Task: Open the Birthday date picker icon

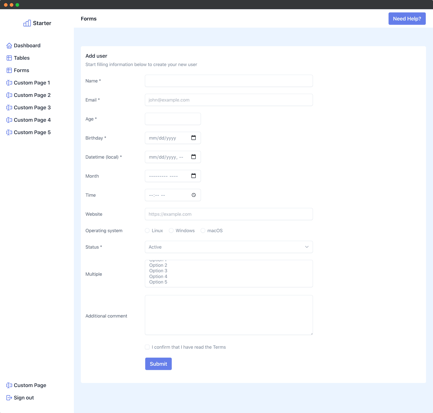Action: pos(193,138)
